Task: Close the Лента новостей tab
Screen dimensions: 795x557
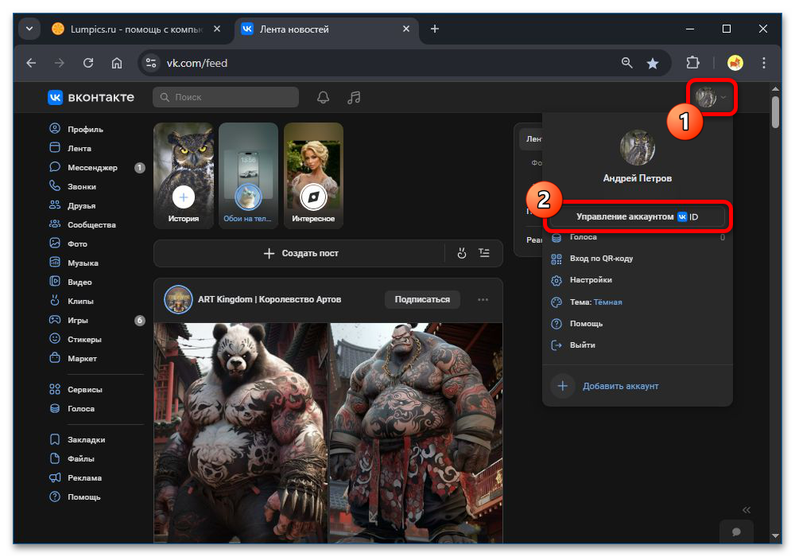Action: pyautogui.click(x=405, y=29)
